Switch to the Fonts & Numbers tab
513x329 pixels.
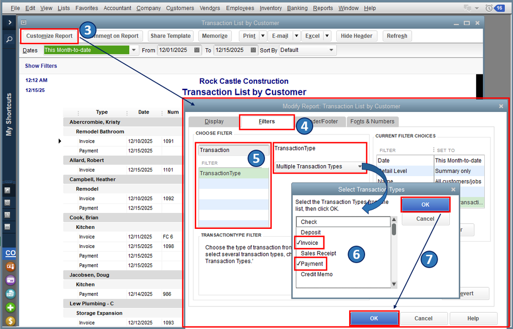click(x=373, y=122)
